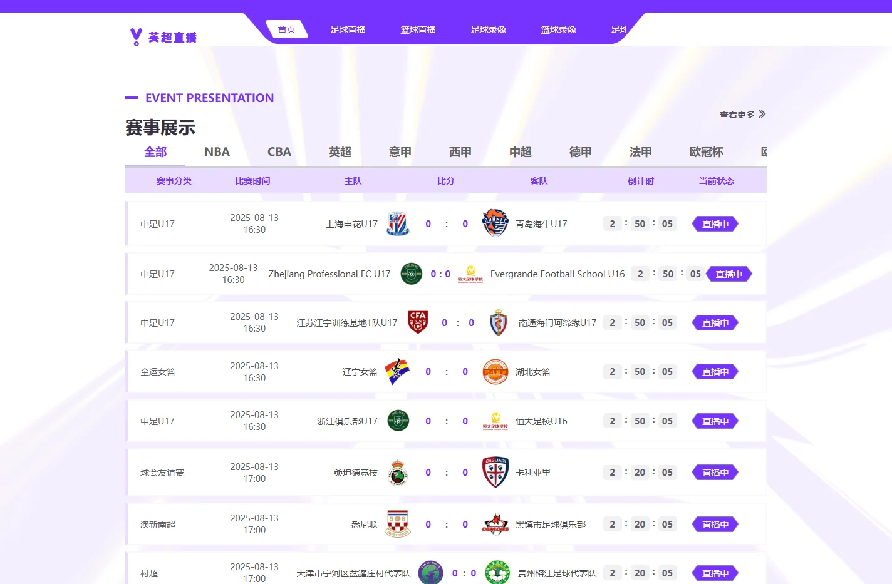Image resolution: width=892 pixels, height=584 pixels.
Task: Open the 篮球录像 navigation item
Action: [559, 29]
